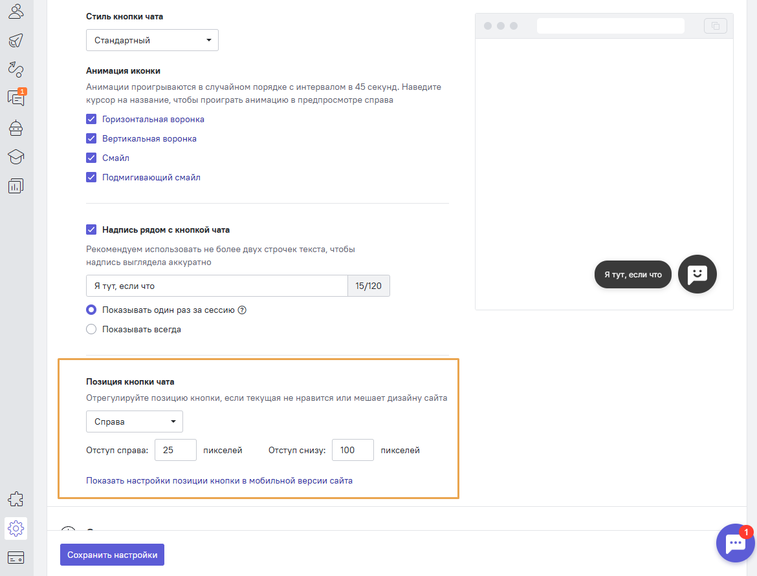Show mobile version button position settings

click(219, 480)
